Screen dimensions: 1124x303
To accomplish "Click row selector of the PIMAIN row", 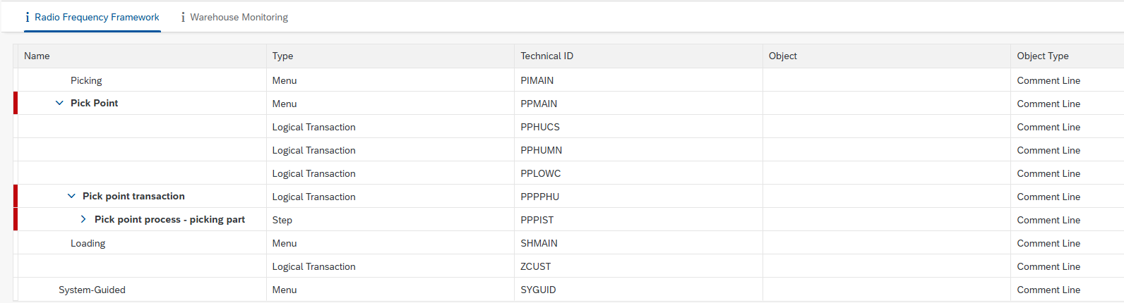I will coord(16,80).
